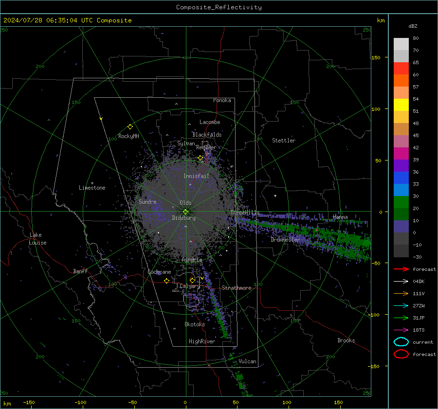Click the Limestone label
The height and width of the screenshot is (409, 438).
point(92,188)
